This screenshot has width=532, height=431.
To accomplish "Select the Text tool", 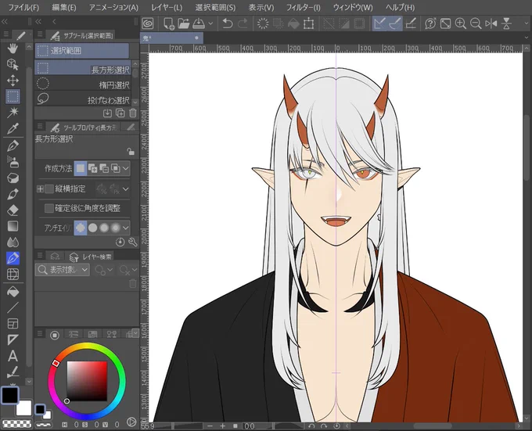I will click(x=13, y=356).
